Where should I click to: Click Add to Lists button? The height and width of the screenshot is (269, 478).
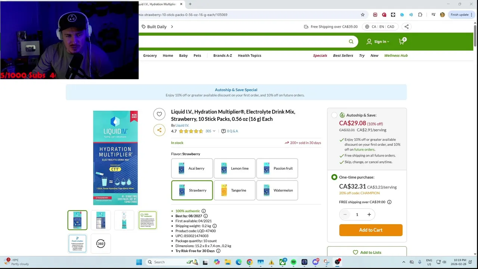coord(367,252)
